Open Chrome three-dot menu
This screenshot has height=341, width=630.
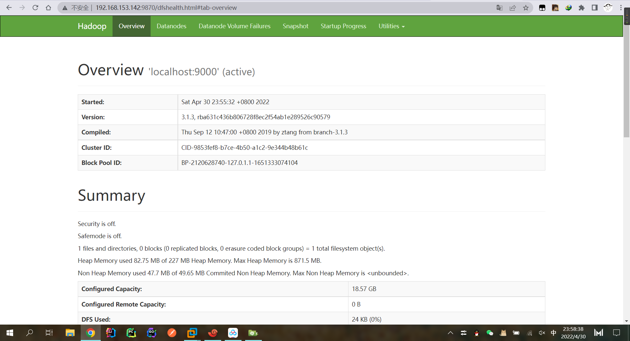pos(621,8)
